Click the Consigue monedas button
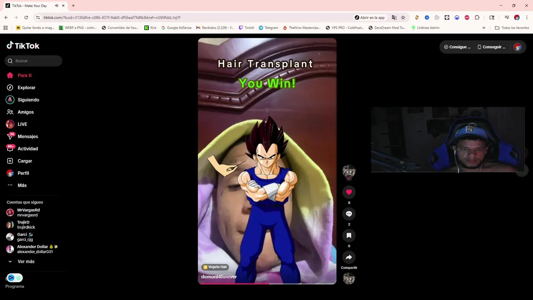 (x=457, y=47)
